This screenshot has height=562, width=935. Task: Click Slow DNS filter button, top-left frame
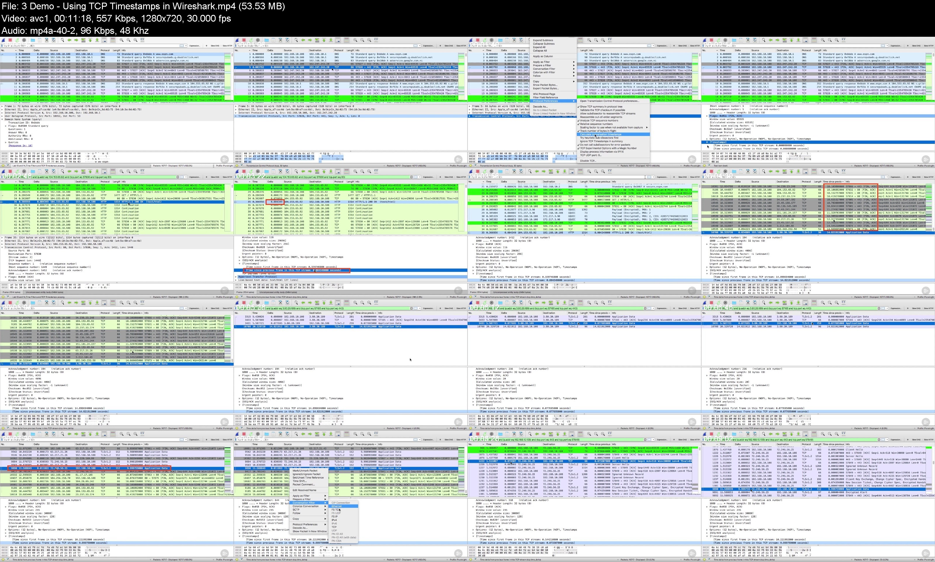click(x=215, y=46)
